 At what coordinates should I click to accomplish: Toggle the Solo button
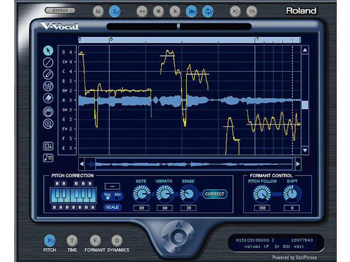(115, 11)
